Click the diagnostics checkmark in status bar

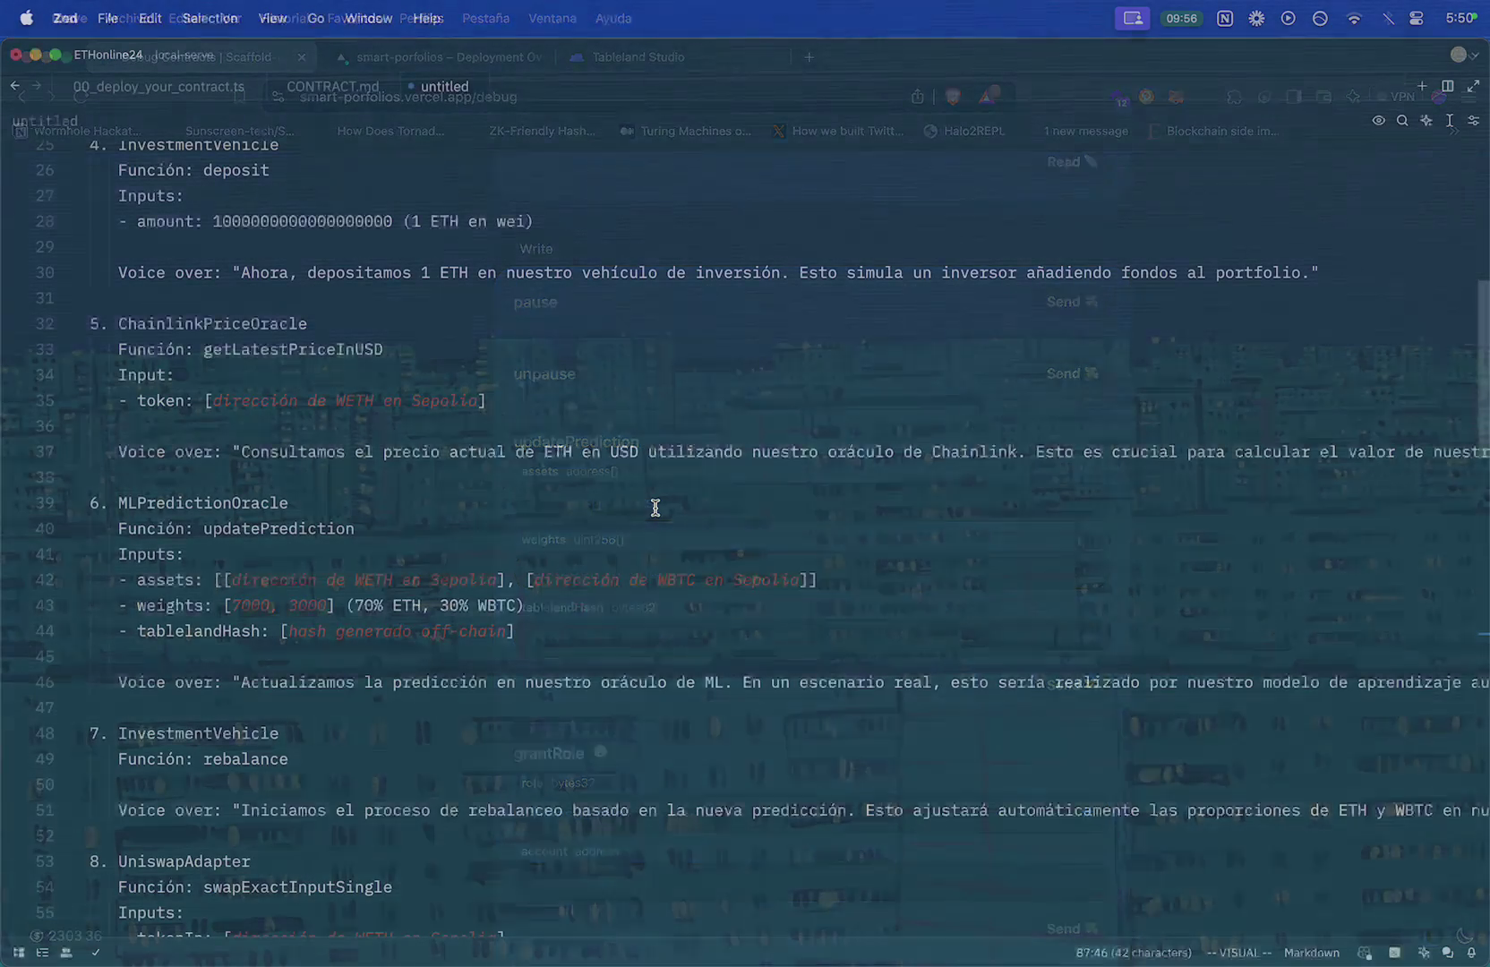click(x=95, y=953)
